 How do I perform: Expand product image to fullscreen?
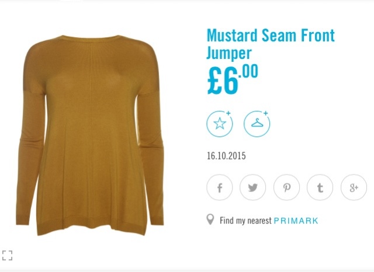tap(7, 255)
